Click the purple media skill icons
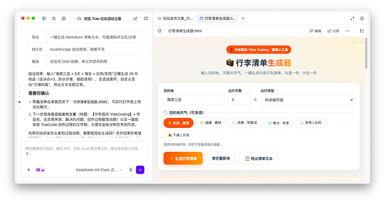The height and width of the screenshot is (203, 385). point(40,170)
